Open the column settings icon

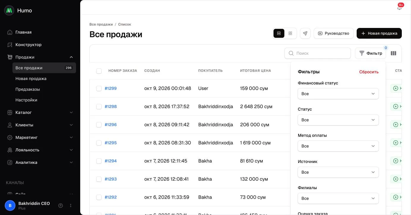[393, 53]
